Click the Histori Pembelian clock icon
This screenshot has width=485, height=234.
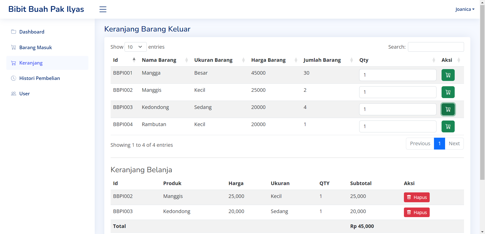click(x=13, y=78)
